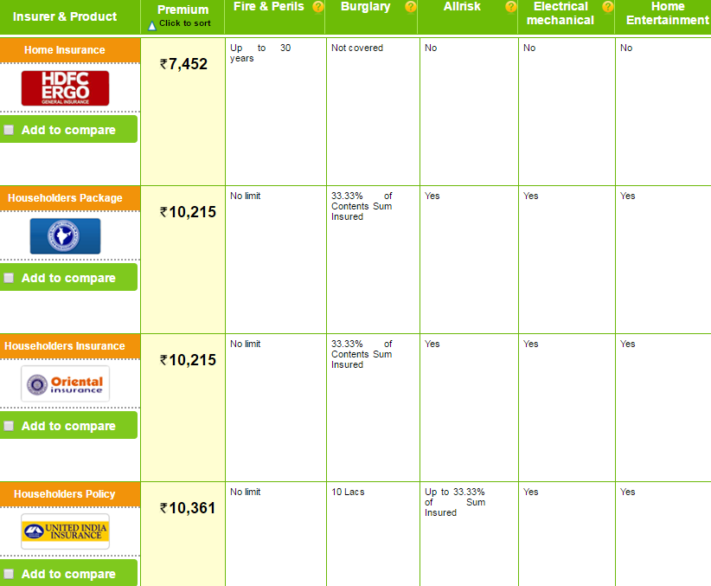Click the premium sort triangle icon

click(152, 25)
